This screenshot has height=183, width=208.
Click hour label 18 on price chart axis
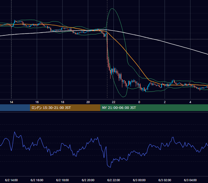coord(62,102)
